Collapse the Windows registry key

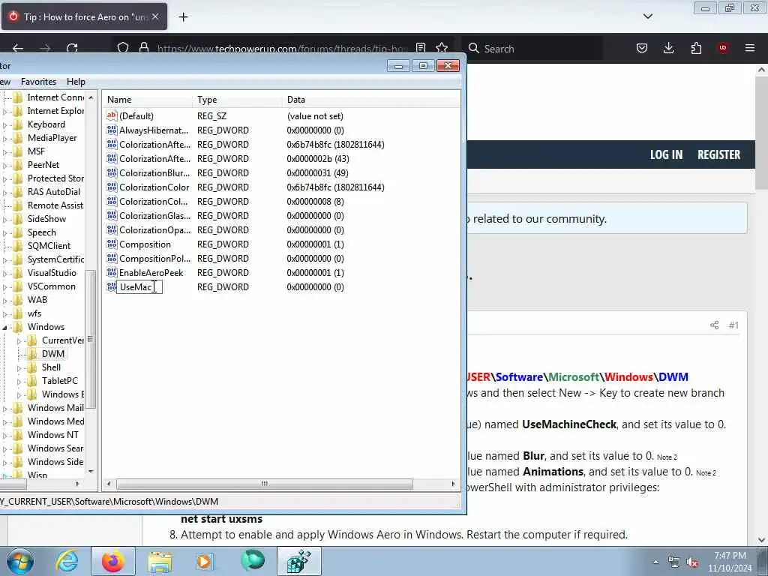coord(5,327)
